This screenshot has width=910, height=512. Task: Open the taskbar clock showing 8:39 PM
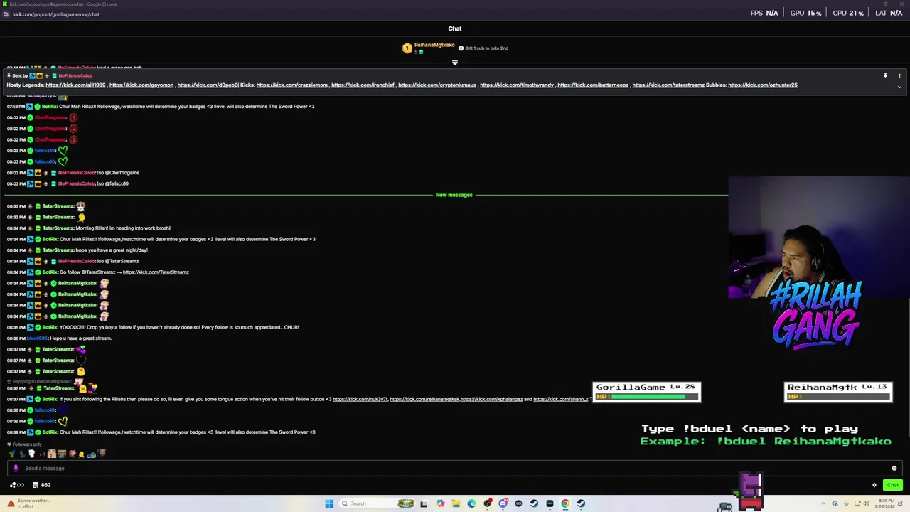[884, 503]
